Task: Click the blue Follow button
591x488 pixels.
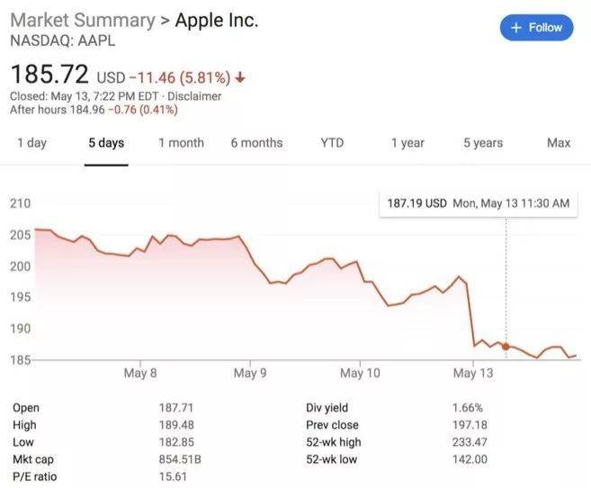Action: 536,28
